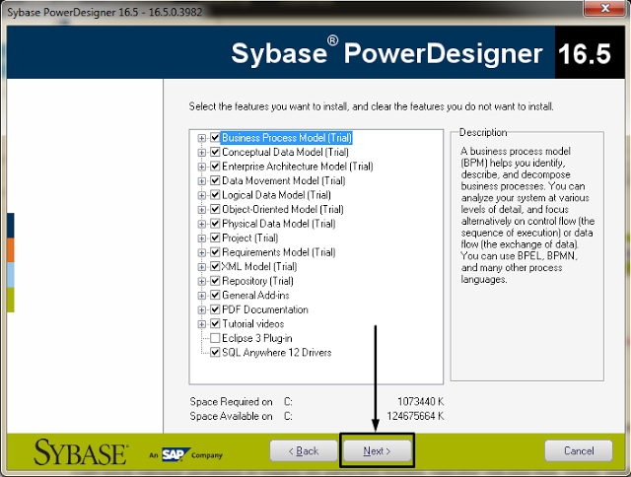
Task: Click the Space Available value 124675664 K
Action: tap(415, 416)
